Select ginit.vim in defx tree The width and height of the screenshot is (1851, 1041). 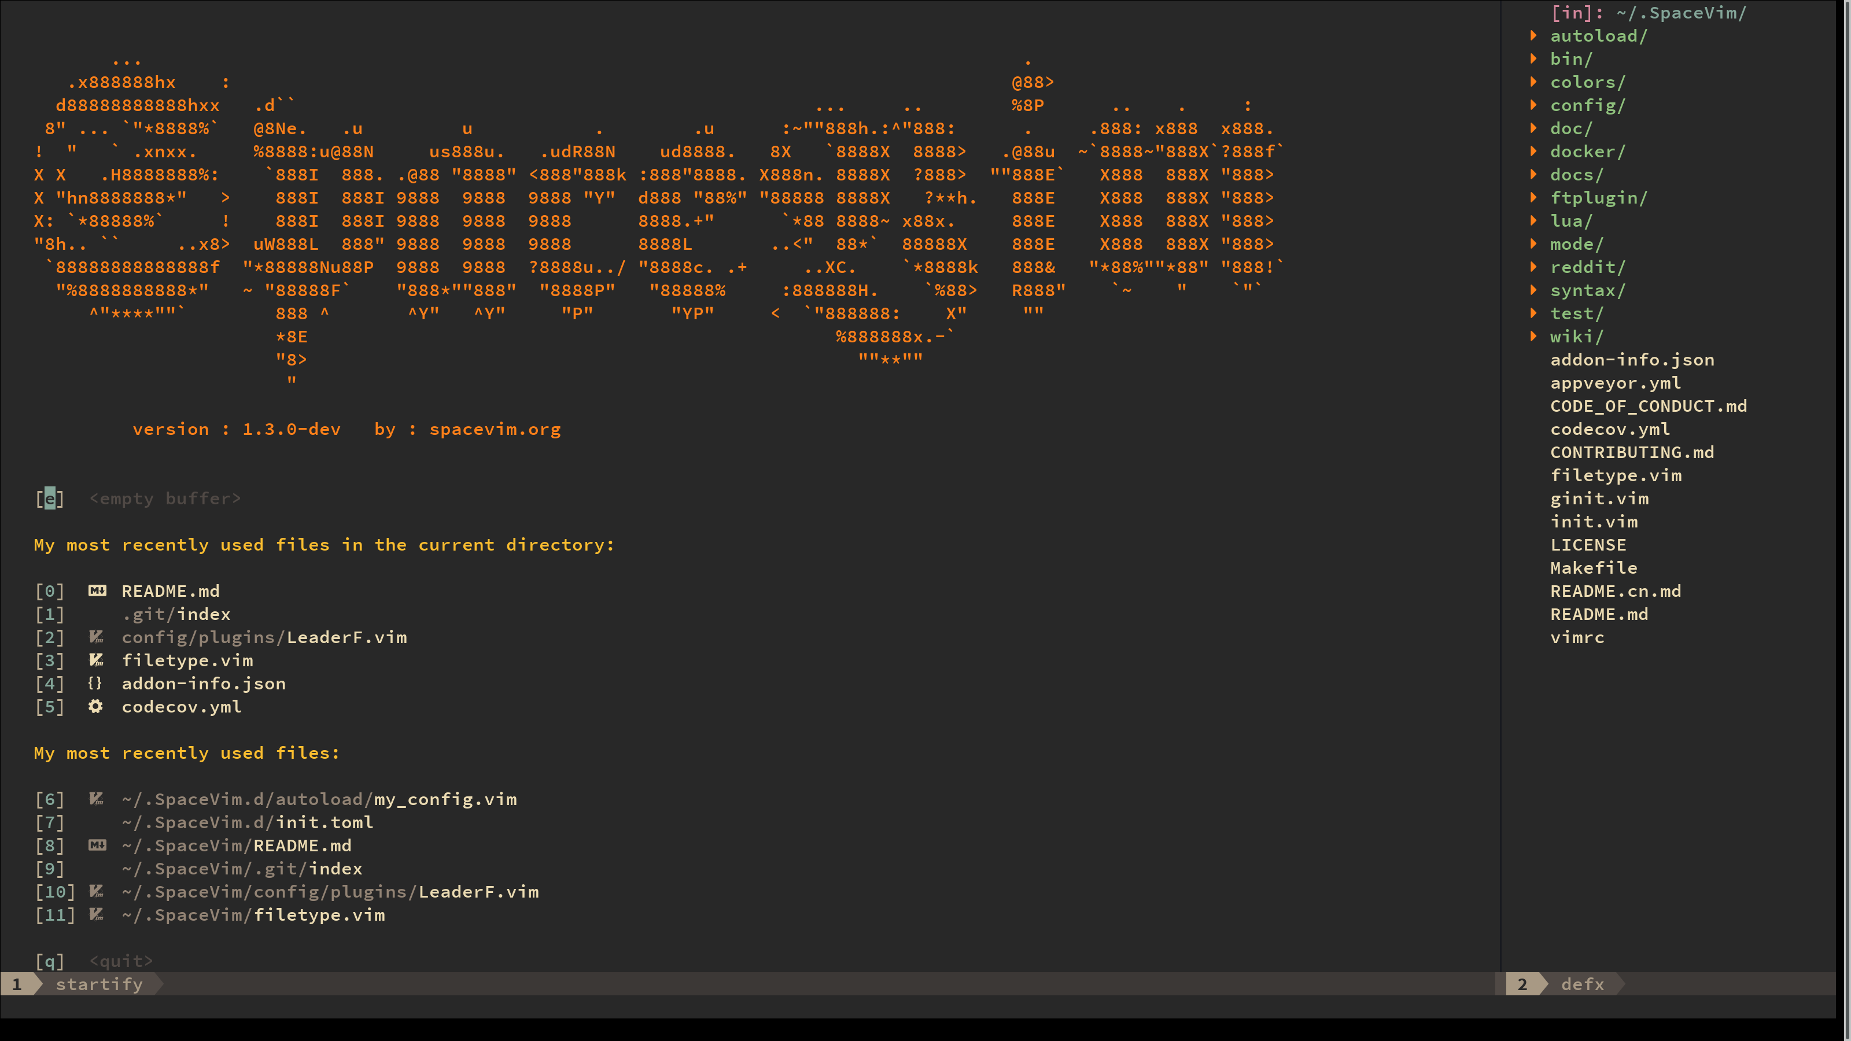(1599, 498)
